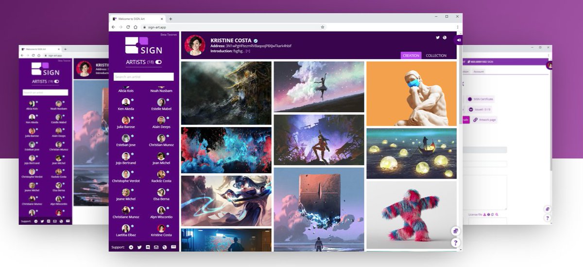Click 'Search an artist' field in left window
Image resolution: width=583 pixels, height=267 pixels.
pos(46,92)
